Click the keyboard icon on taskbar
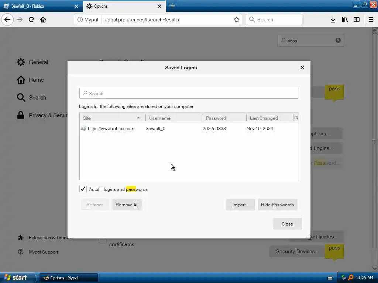This screenshot has width=378, height=283. 330,278
